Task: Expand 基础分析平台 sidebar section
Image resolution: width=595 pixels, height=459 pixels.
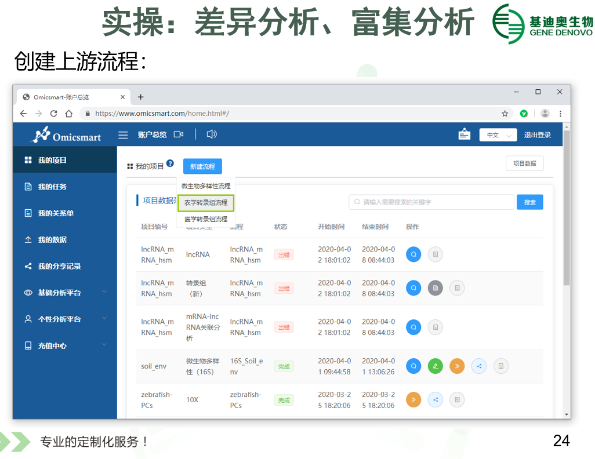Action: pos(65,293)
